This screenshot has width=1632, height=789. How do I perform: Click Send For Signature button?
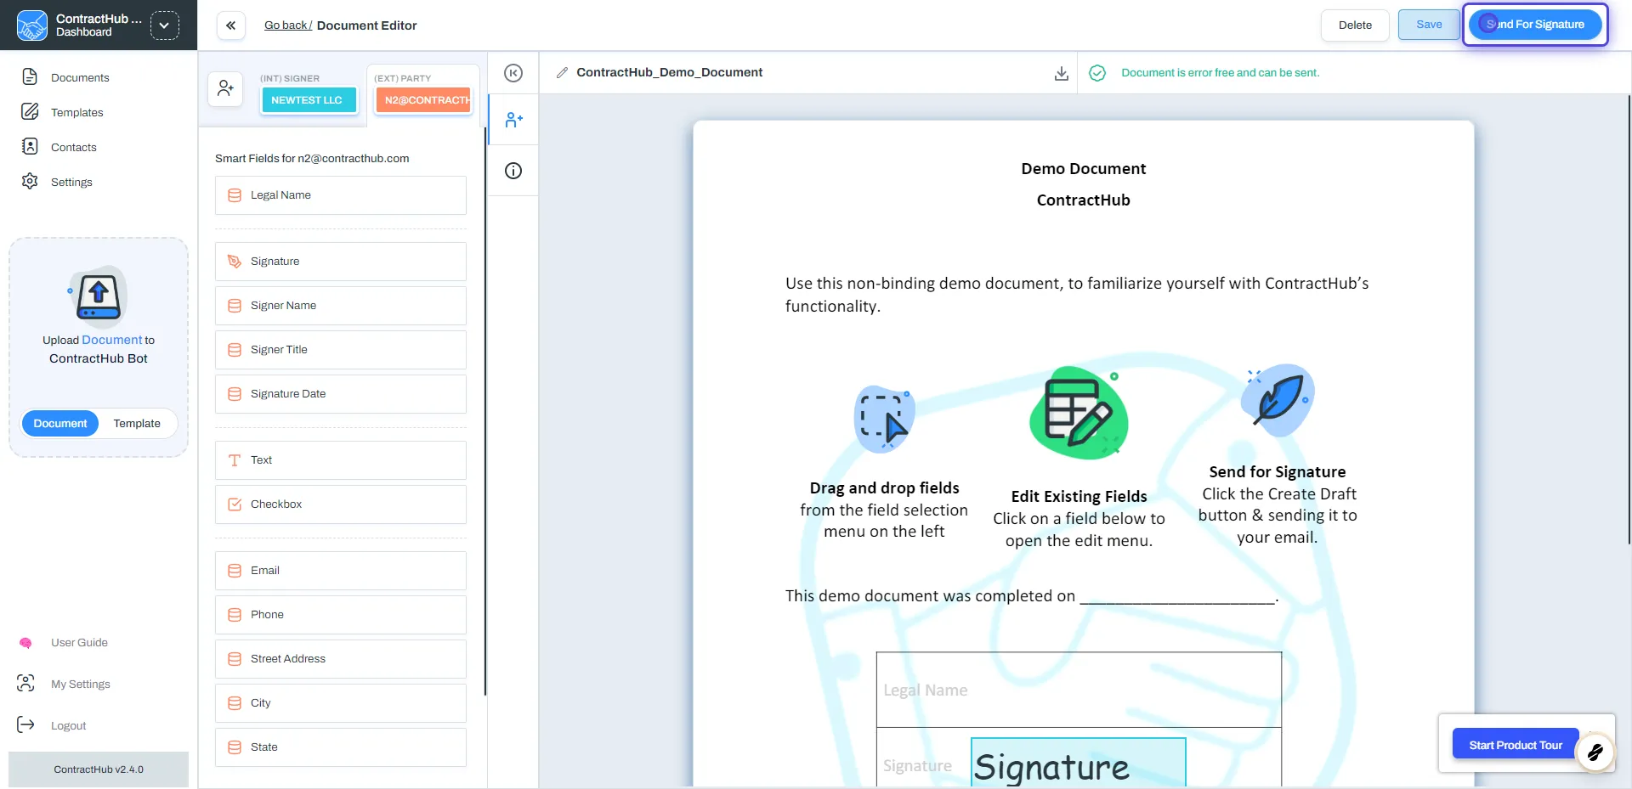(x=1535, y=25)
